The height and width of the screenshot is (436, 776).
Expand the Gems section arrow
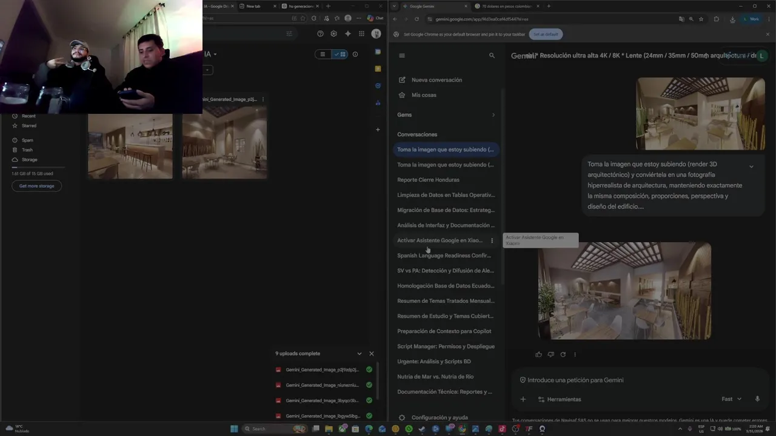[493, 114]
